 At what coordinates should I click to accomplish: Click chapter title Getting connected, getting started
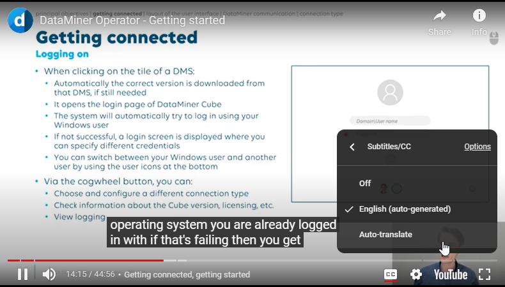(x=187, y=274)
